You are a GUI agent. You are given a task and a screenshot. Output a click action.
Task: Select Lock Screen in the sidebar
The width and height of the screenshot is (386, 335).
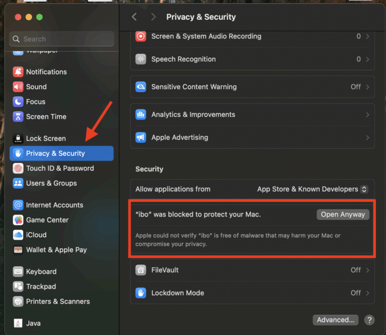point(62,138)
